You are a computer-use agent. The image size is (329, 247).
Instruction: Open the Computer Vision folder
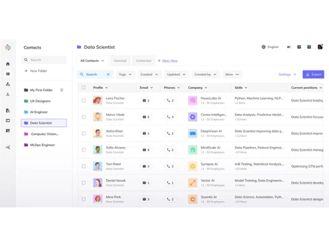pyautogui.click(x=44, y=134)
